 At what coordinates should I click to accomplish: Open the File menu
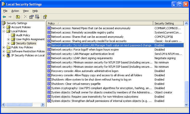pyautogui.click(x=5, y=11)
